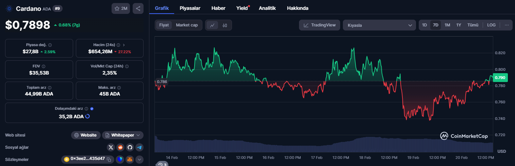Image resolution: width=515 pixels, height=166 pixels.
Task: Click the 0.786 opening price marker
Action: [x=162, y=82]
